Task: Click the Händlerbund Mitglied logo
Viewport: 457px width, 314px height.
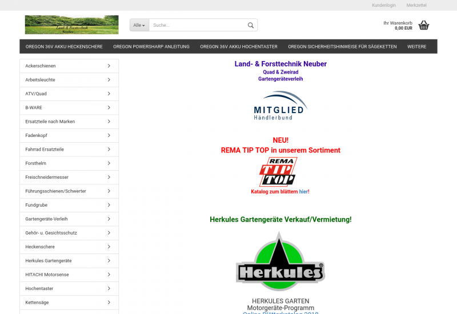Action: click(x=280, y=106)
